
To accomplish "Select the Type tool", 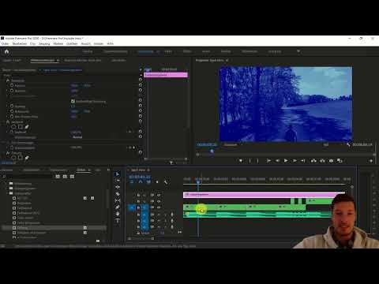I will coord(118,220).
